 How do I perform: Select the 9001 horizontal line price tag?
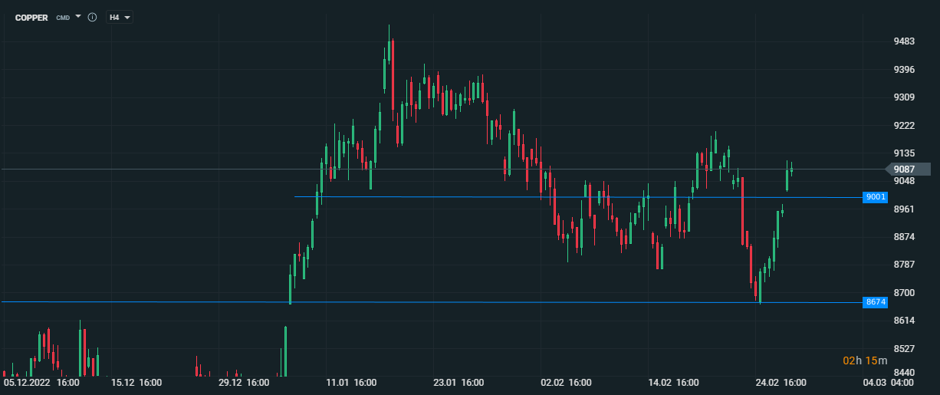876,197
